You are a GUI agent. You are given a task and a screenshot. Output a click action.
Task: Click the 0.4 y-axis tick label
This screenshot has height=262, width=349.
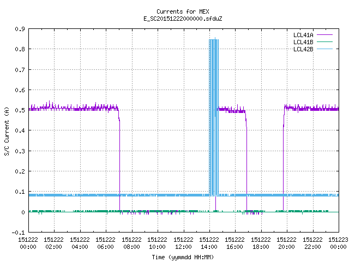(20, 130)
